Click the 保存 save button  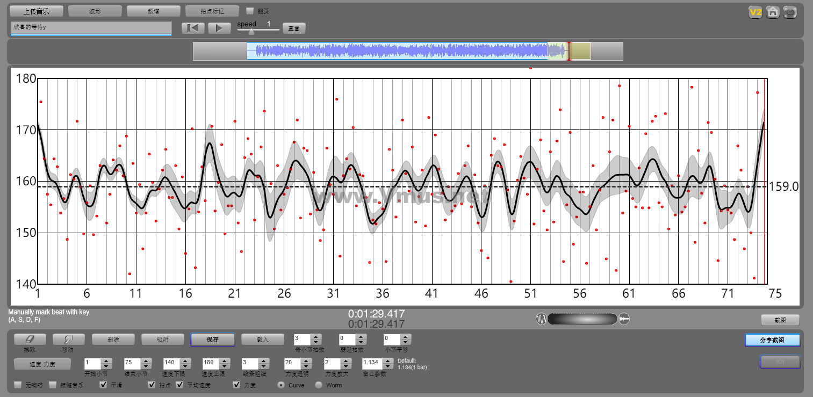point(213,340)
